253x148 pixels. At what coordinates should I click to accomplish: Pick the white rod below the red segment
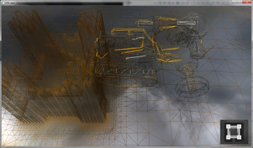point(136,57)
